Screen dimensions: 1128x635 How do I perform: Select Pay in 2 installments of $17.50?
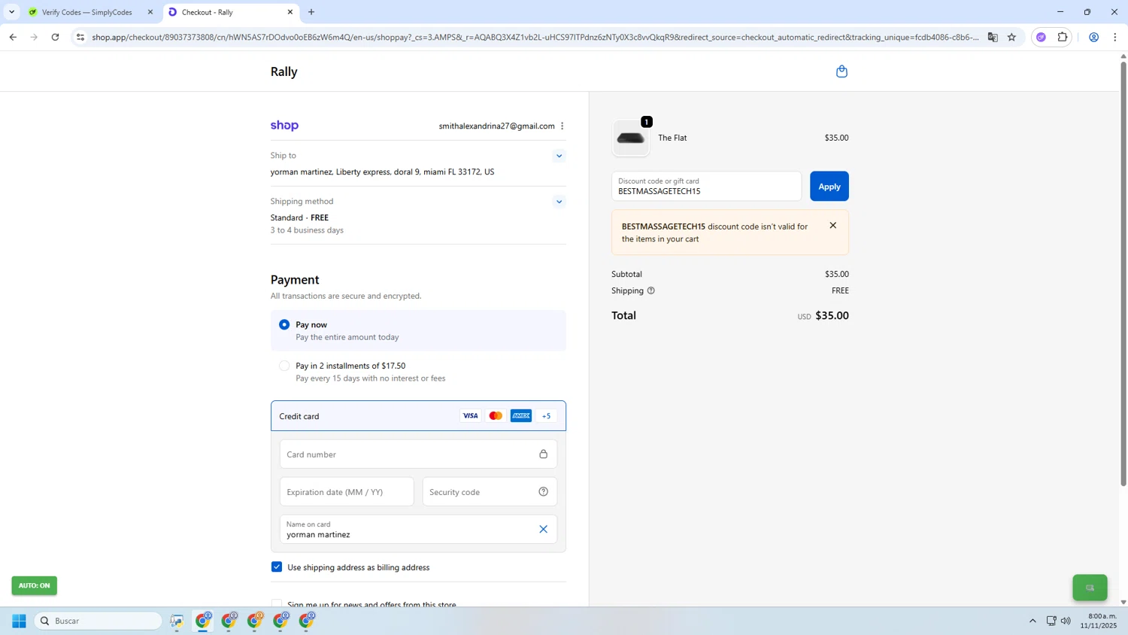pyautogui.click(x=284, y=366)
